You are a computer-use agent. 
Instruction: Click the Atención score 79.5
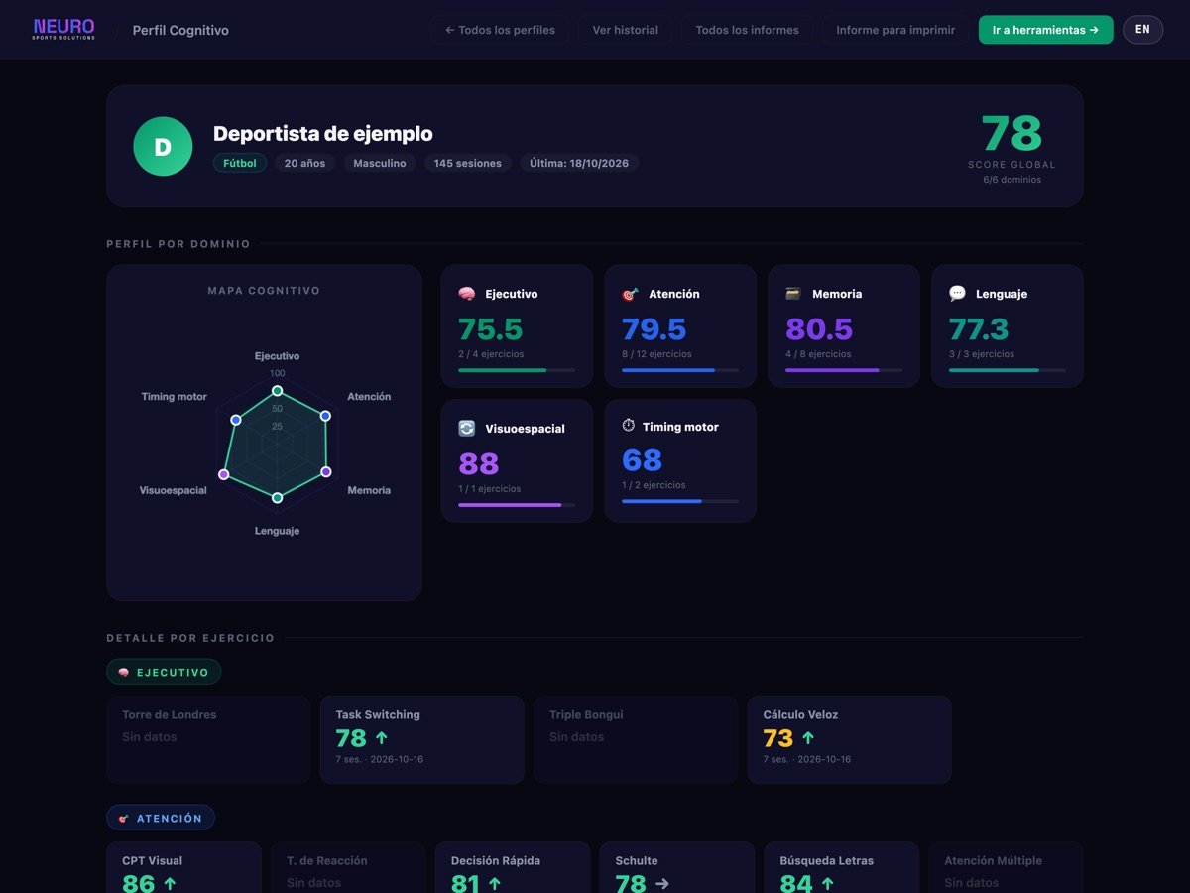(x=654, y=328)
